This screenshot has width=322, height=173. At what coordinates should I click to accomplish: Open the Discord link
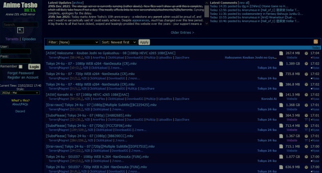pos(20,111)
